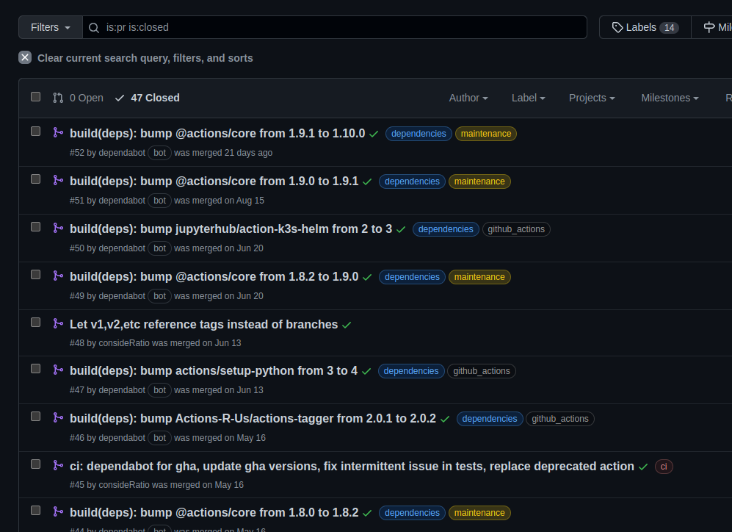Click github_actions label on PR #50
Viewport: 732px width, 532px height.
(516, 229)
